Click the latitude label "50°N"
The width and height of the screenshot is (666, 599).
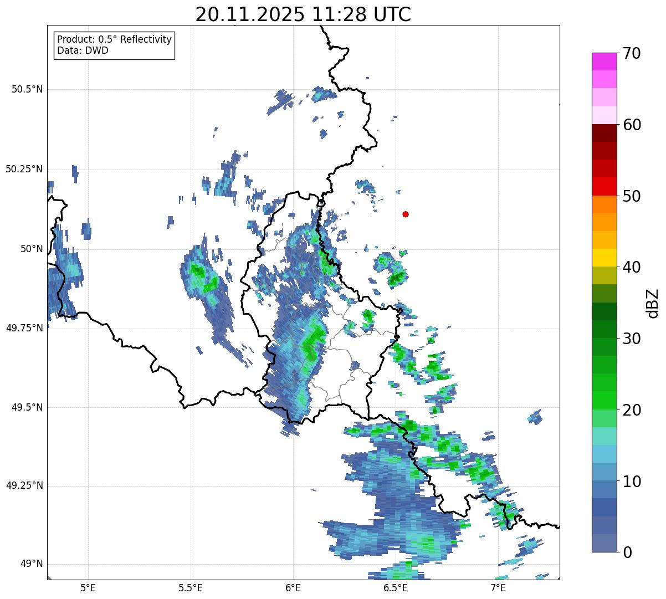(32, 249)
